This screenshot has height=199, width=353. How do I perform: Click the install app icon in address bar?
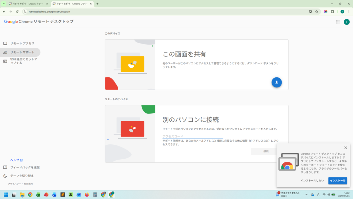click(x=311, y=11)
